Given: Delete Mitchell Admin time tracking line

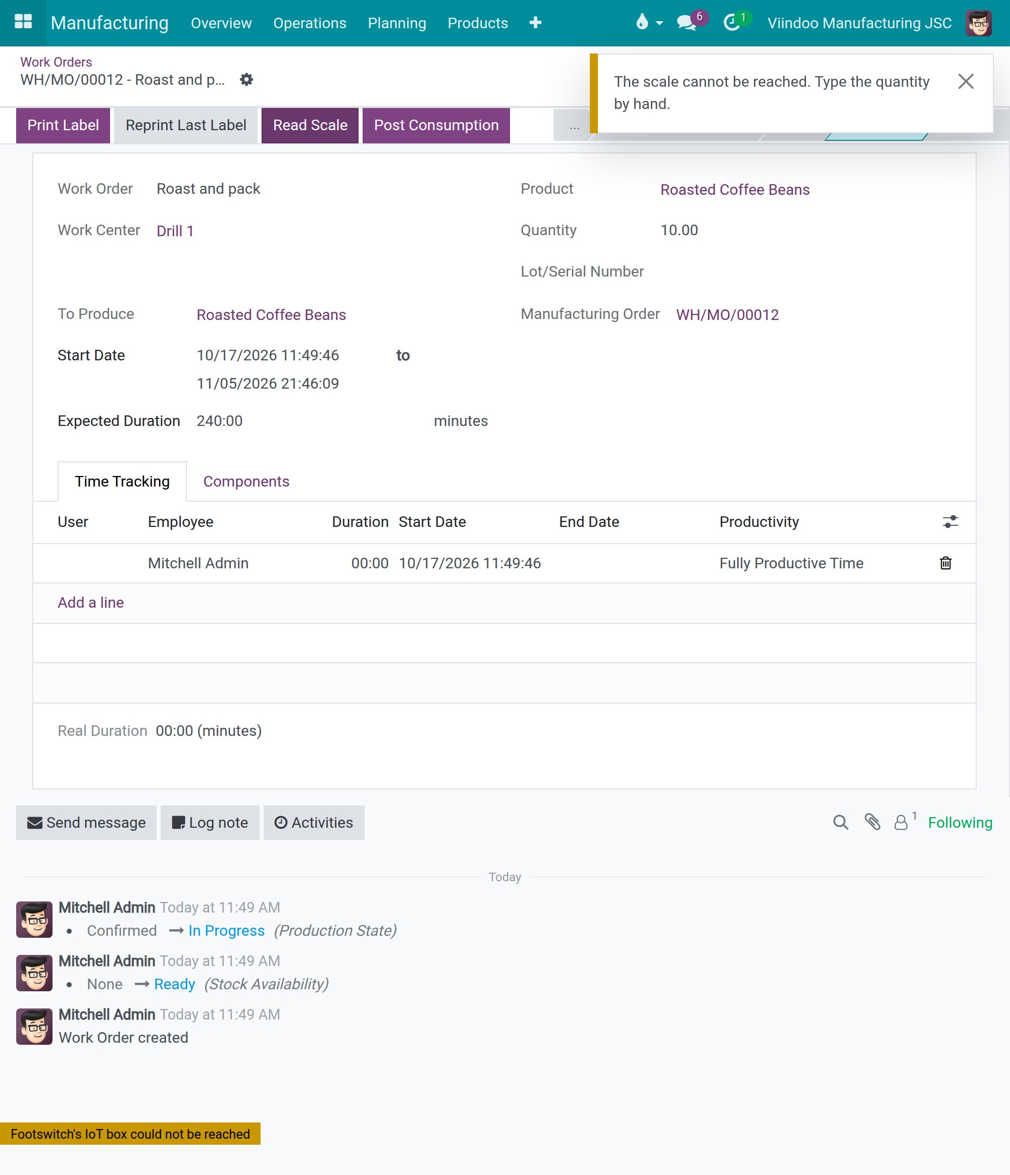Looking at the screenshot, I should pos(945,563).
